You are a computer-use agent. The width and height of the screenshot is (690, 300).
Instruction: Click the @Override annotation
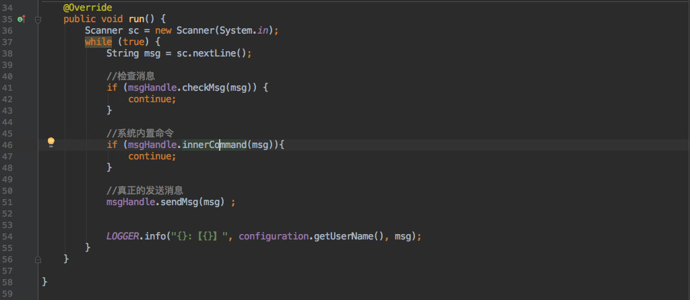click(87, 7)
